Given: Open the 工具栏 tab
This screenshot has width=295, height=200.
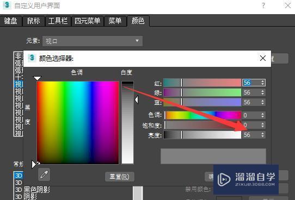Looking at the screenshot, I should point(58,21).
